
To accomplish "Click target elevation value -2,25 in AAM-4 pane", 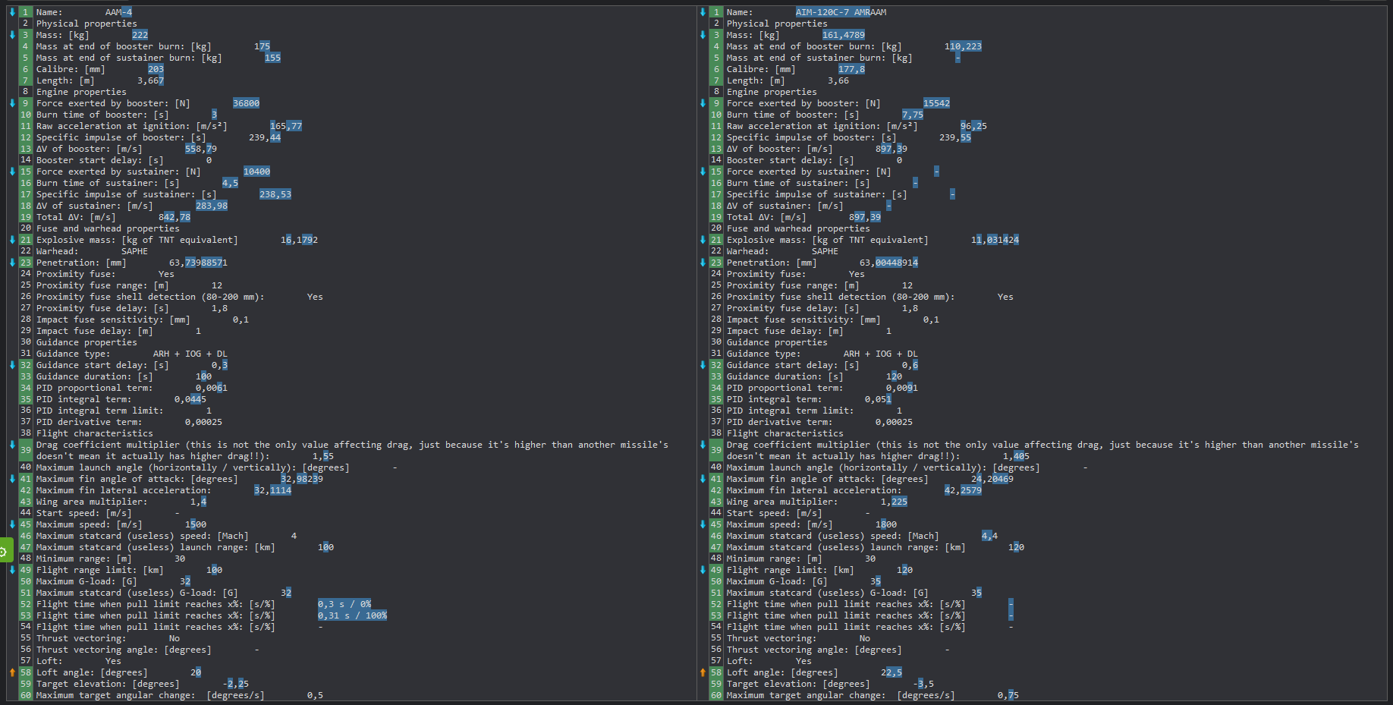I will 236,684.
